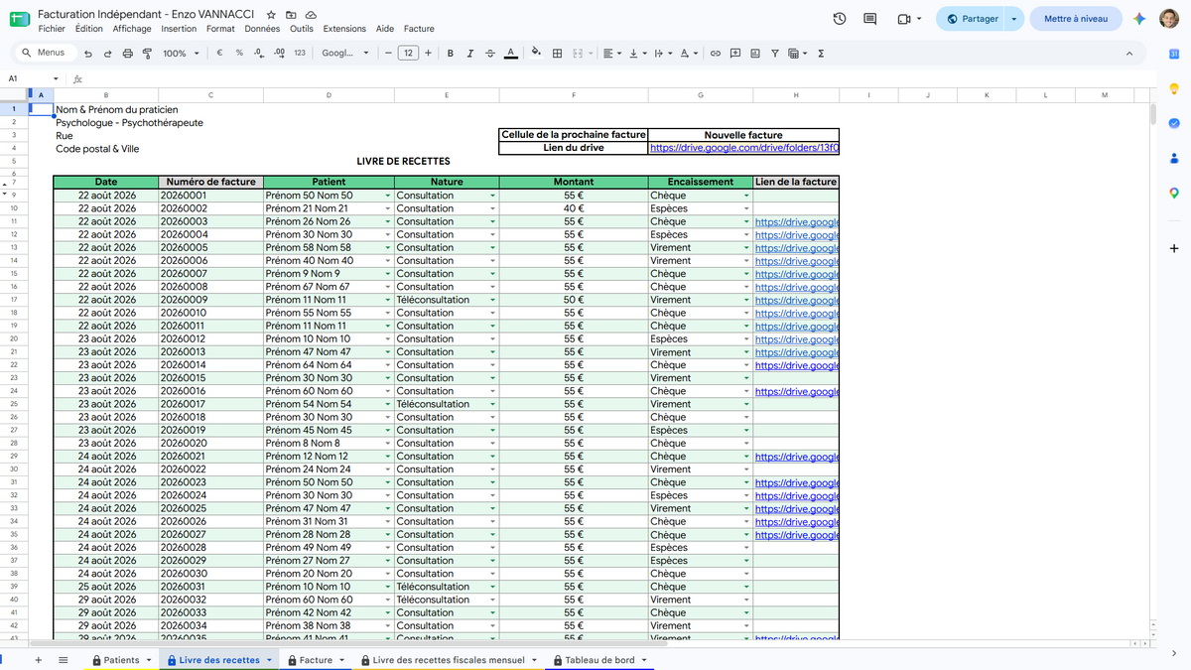Open Encaissement dropdown for invoice 20260001

point(746,196)
